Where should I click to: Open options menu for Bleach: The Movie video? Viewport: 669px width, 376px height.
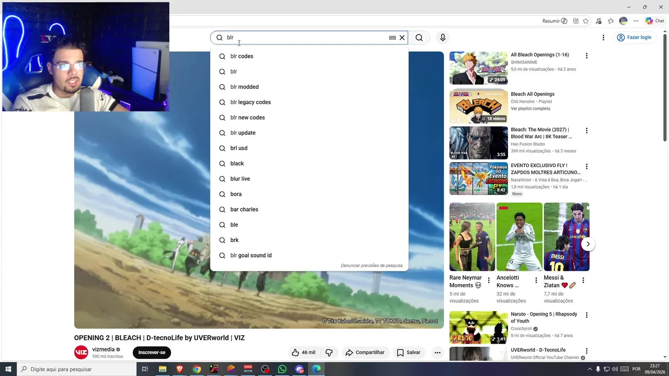coord(586,131)
